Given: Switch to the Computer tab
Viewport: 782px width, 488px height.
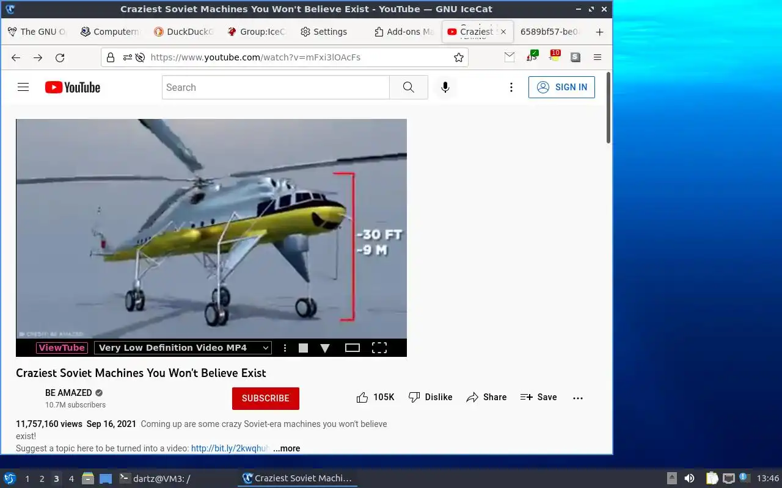Looking at the screenshot, I should pos(110,32).
